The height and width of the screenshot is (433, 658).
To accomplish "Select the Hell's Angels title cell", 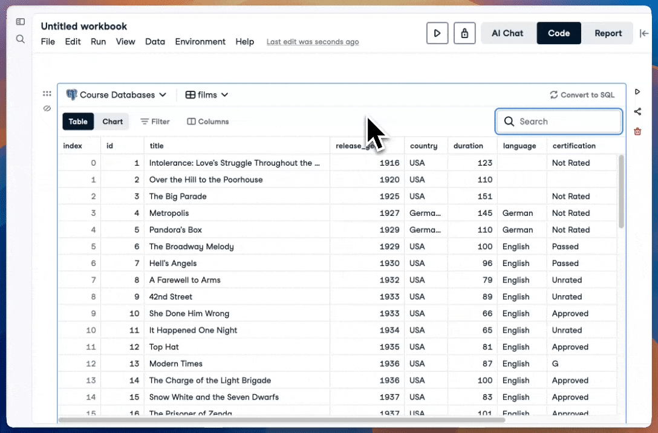I will [x=236, y=264].
